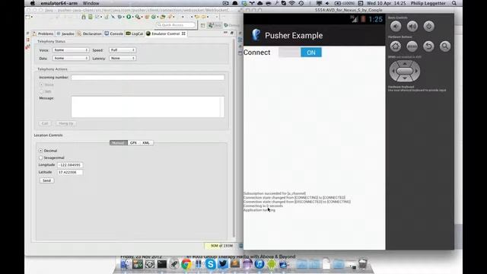Open the Android emulator dock icon
Screen dimensions: 487x274
tap(271, 264)
